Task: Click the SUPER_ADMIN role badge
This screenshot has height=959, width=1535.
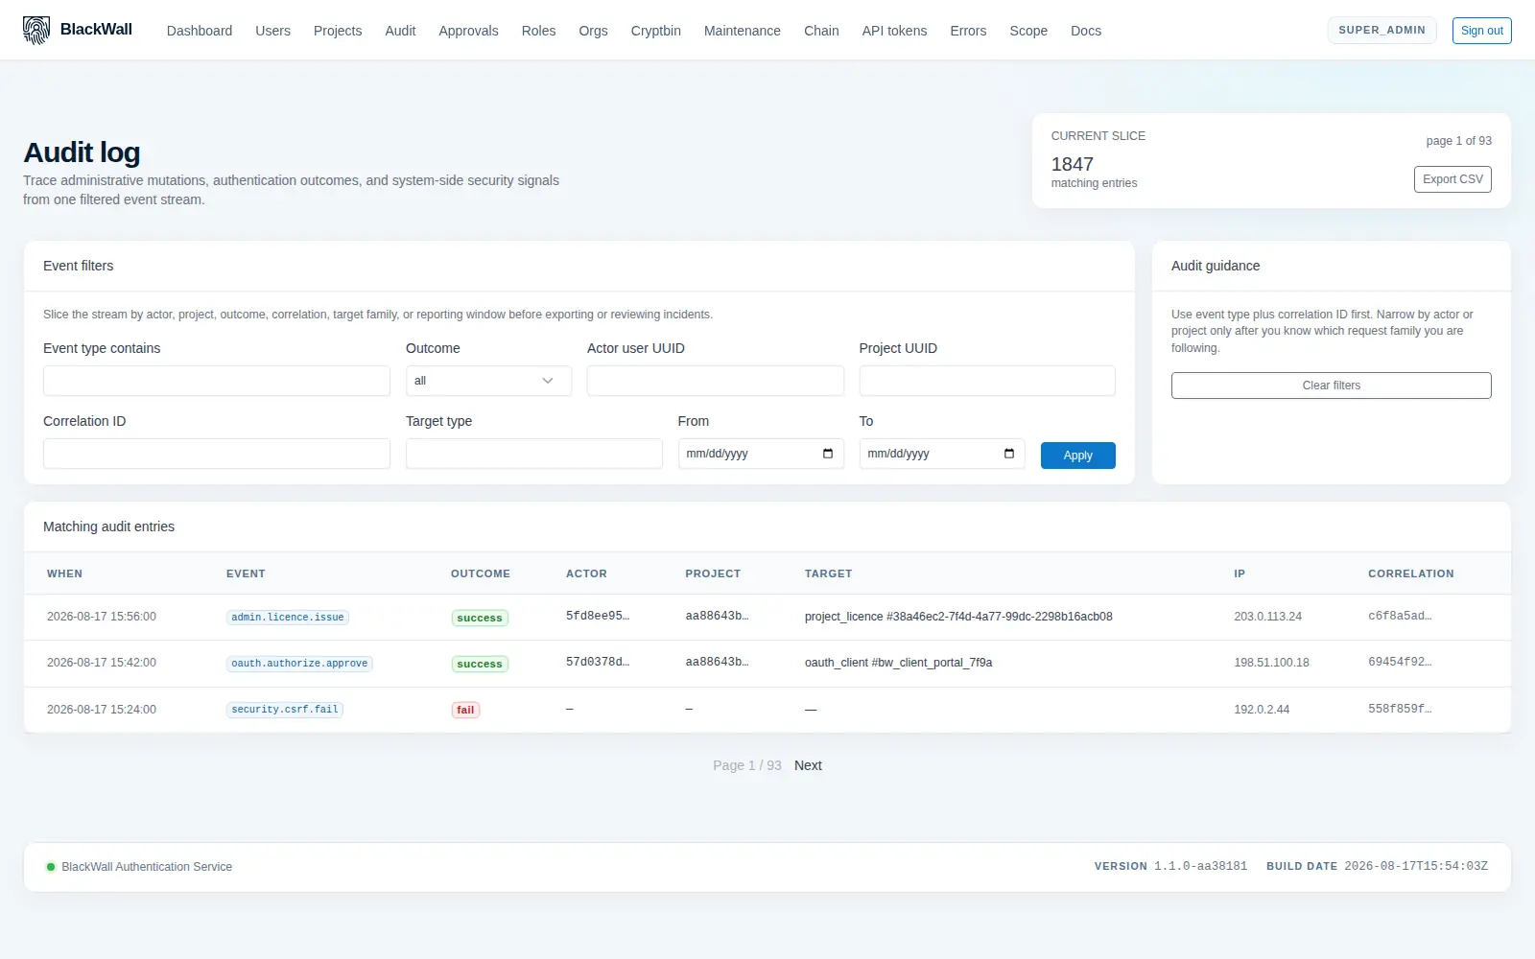Action: [1381, 30]
